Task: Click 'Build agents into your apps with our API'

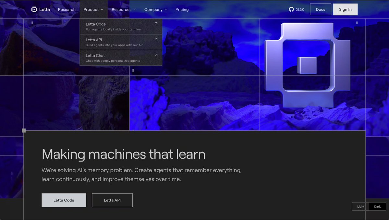Action: [115, 45]
